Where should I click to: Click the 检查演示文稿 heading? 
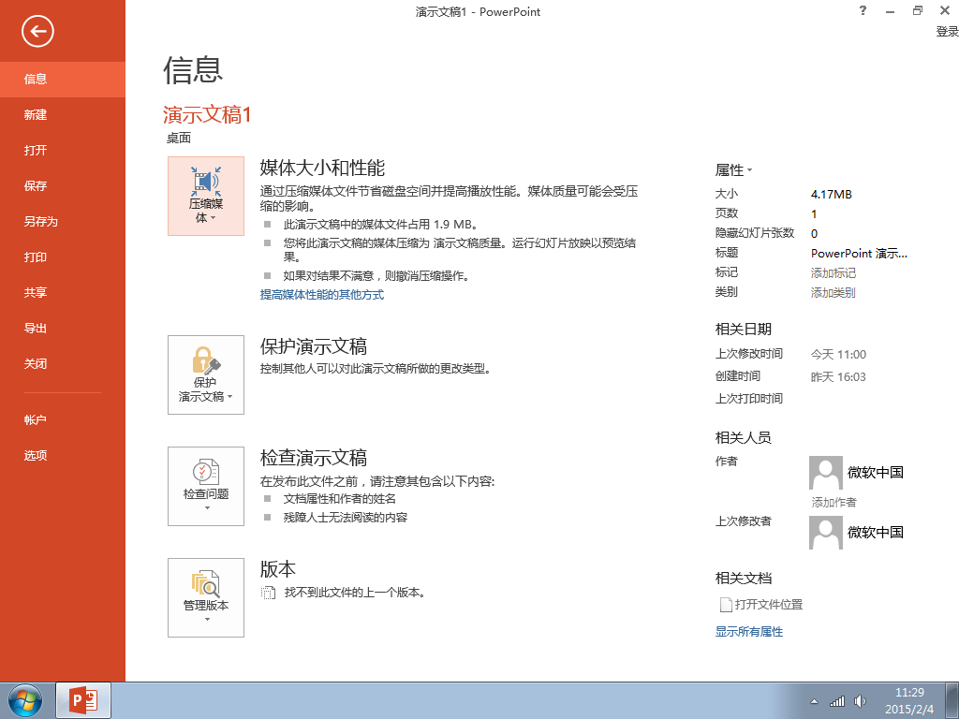click(x=313, y=457)
